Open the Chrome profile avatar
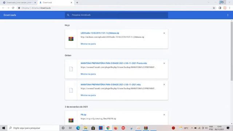The height and width of the screenshot is (131, 233). 225,8
